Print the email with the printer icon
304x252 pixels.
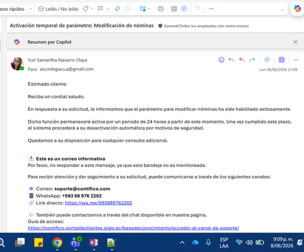[161, 9]
